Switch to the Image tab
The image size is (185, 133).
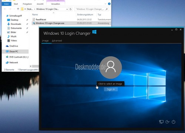tap(45, 41)
